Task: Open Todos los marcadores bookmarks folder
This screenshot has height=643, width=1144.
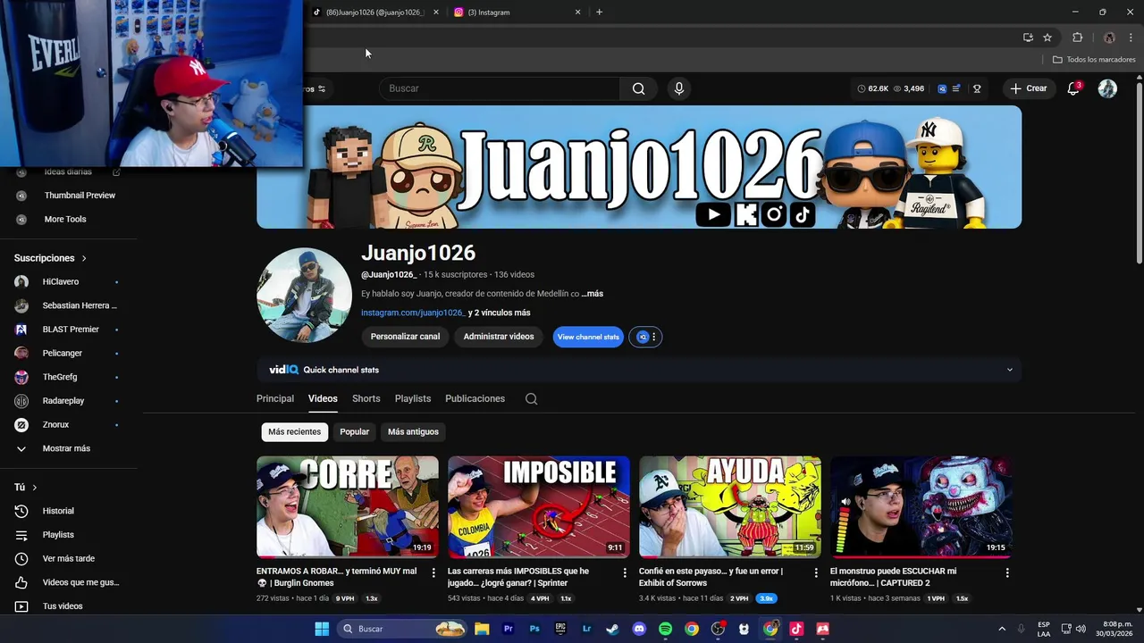Action: coord(1094,60)
